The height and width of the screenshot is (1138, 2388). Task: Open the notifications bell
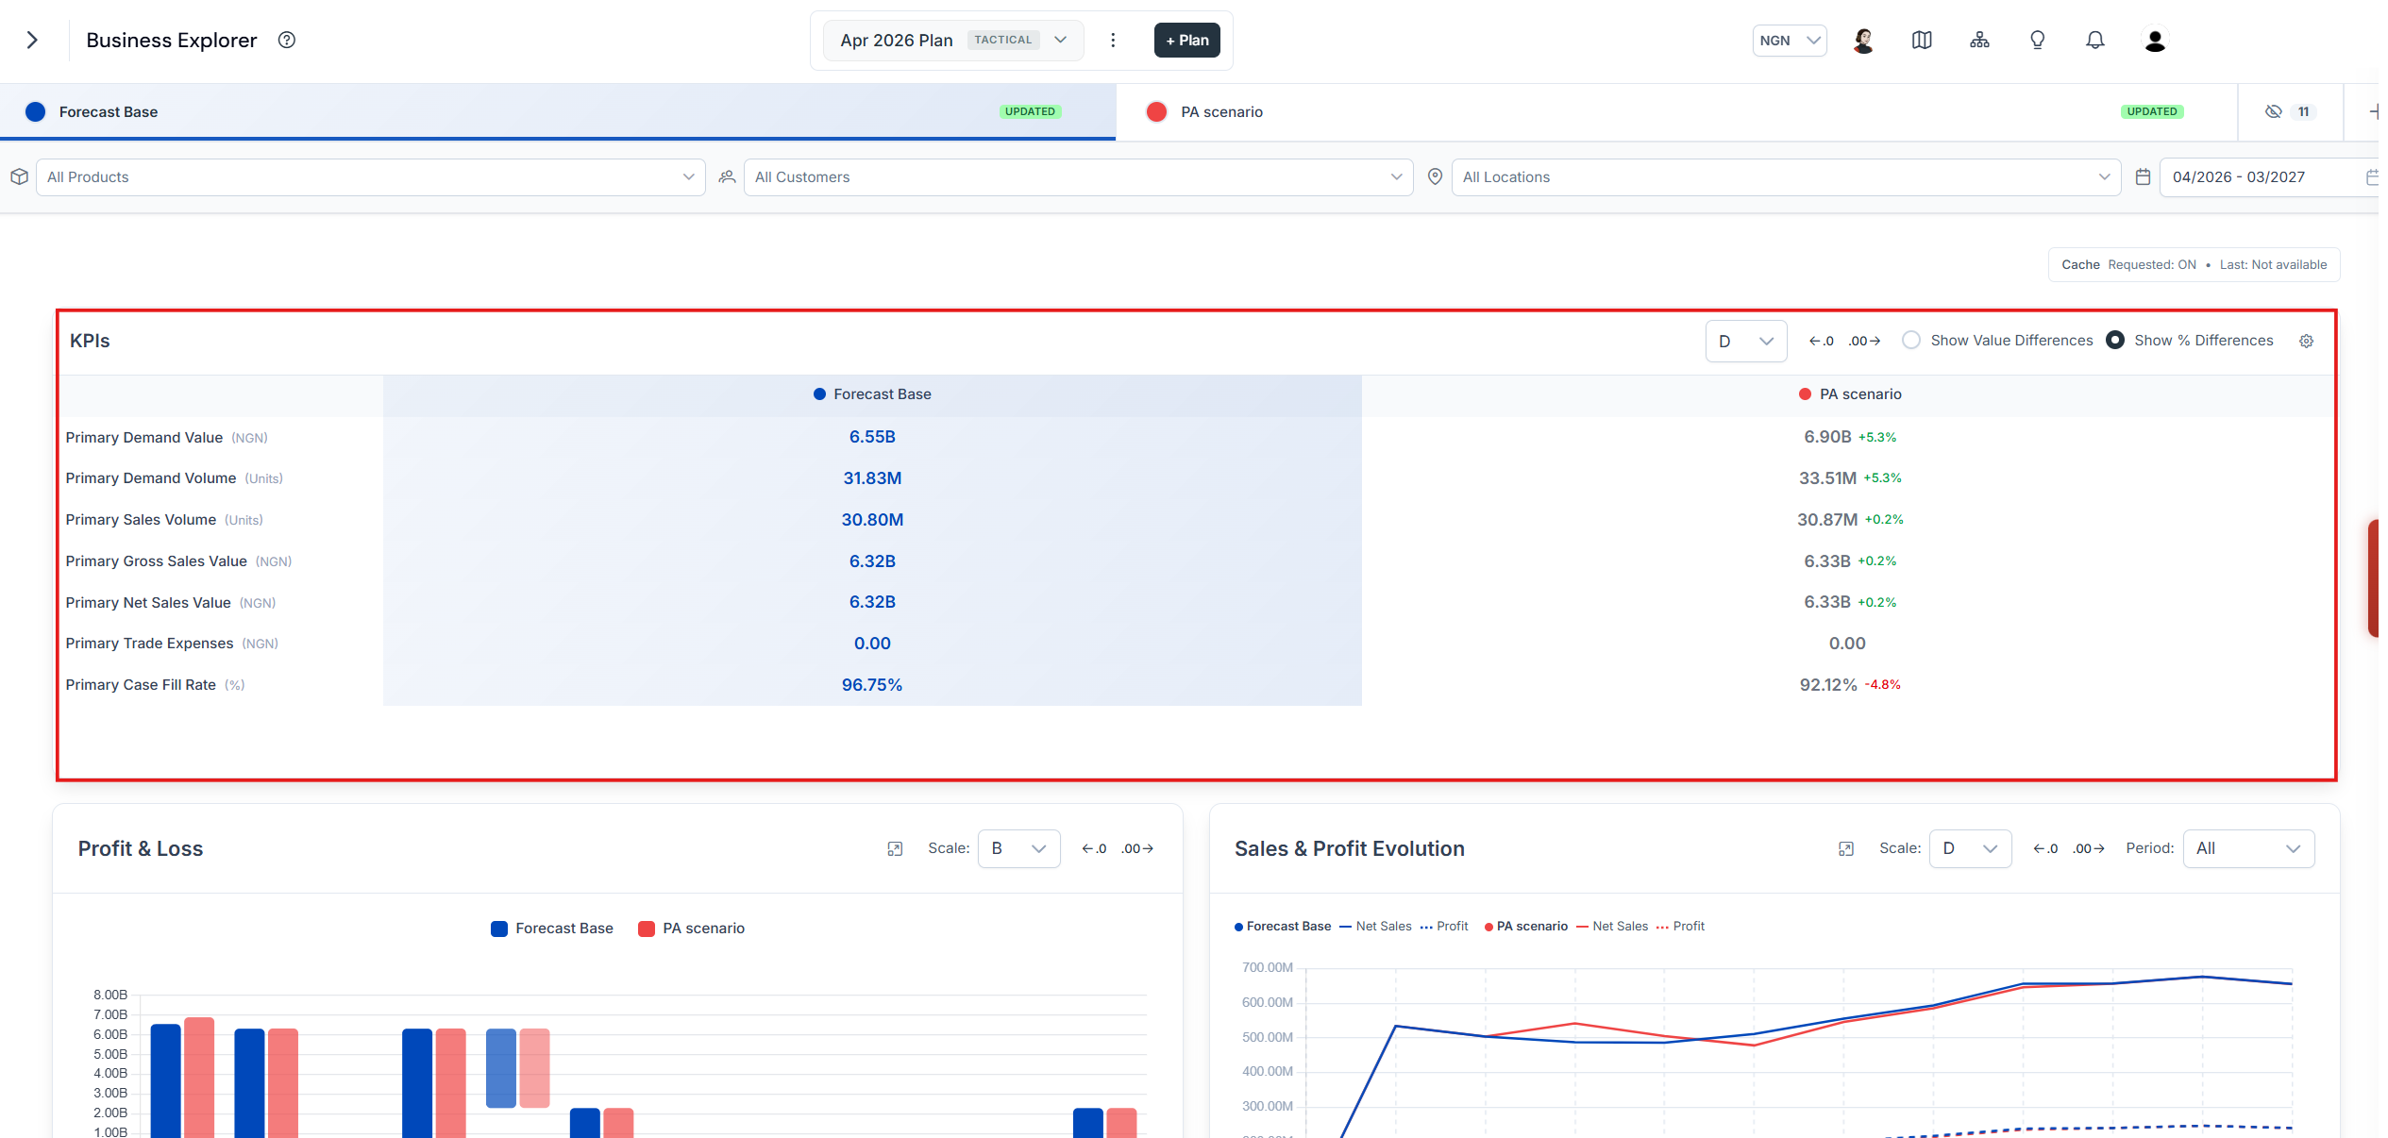point(2095,40)
